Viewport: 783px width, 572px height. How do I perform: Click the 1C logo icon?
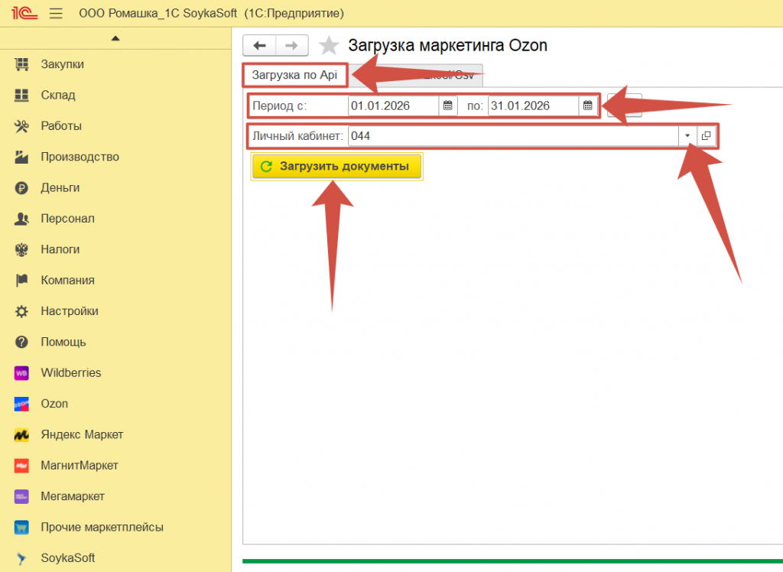point(21,14)
